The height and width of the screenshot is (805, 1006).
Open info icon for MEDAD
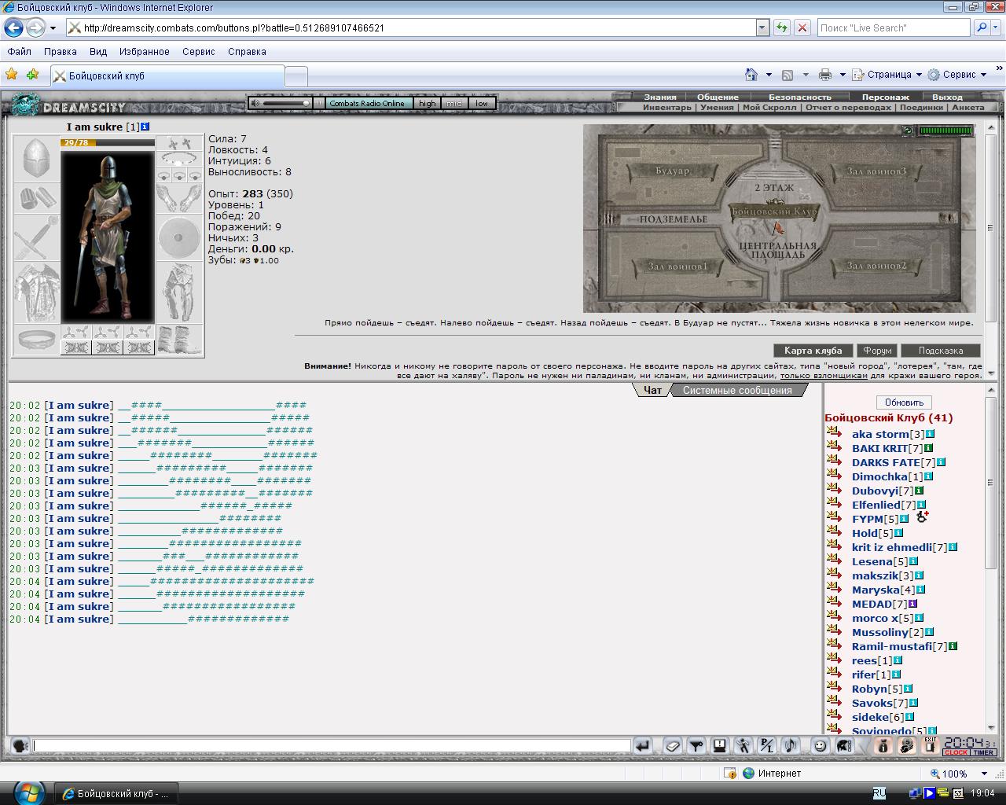(912, 604)
